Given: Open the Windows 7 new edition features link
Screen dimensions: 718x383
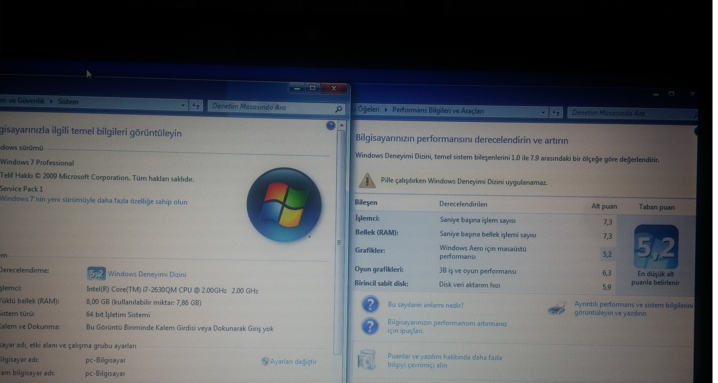Looking at the screenshot, I should (93, 200).
